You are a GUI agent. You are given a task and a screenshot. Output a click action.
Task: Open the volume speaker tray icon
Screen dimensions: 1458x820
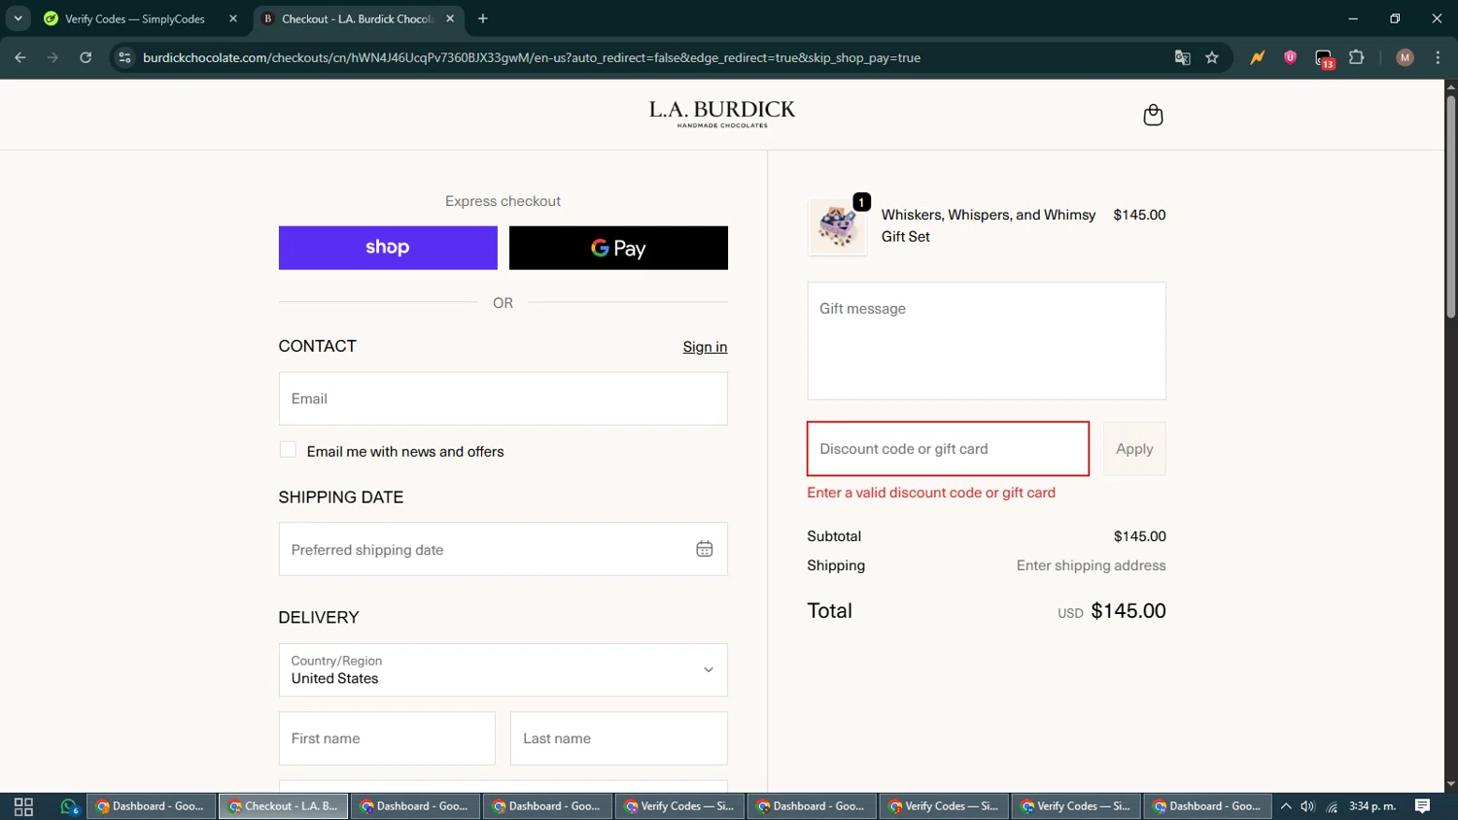click(1307, 806)
